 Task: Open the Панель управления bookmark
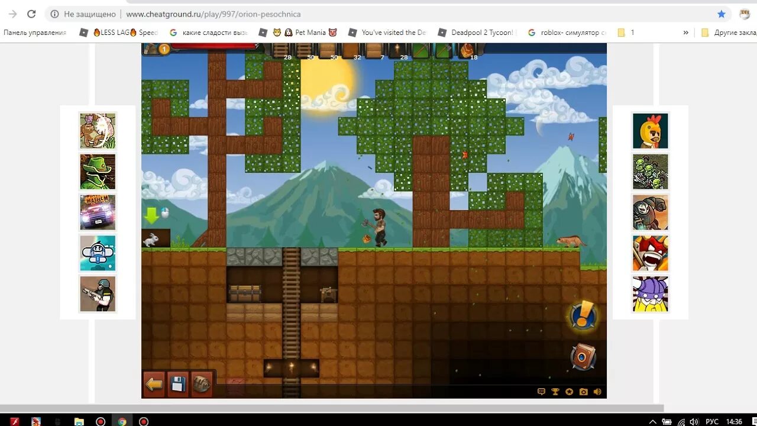[x=35, y=33]
